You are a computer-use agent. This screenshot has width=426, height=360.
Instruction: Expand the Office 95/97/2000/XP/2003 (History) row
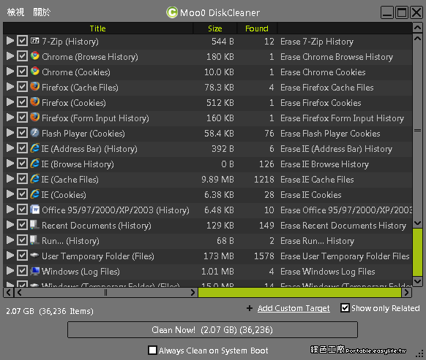[x=10, y=210]
